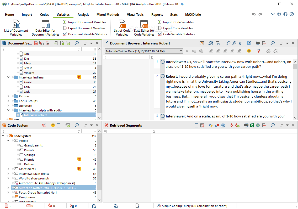Collapse the Interviews Indiana folder
The width and height of the screenshot is (298, 209).
(8, 77)
